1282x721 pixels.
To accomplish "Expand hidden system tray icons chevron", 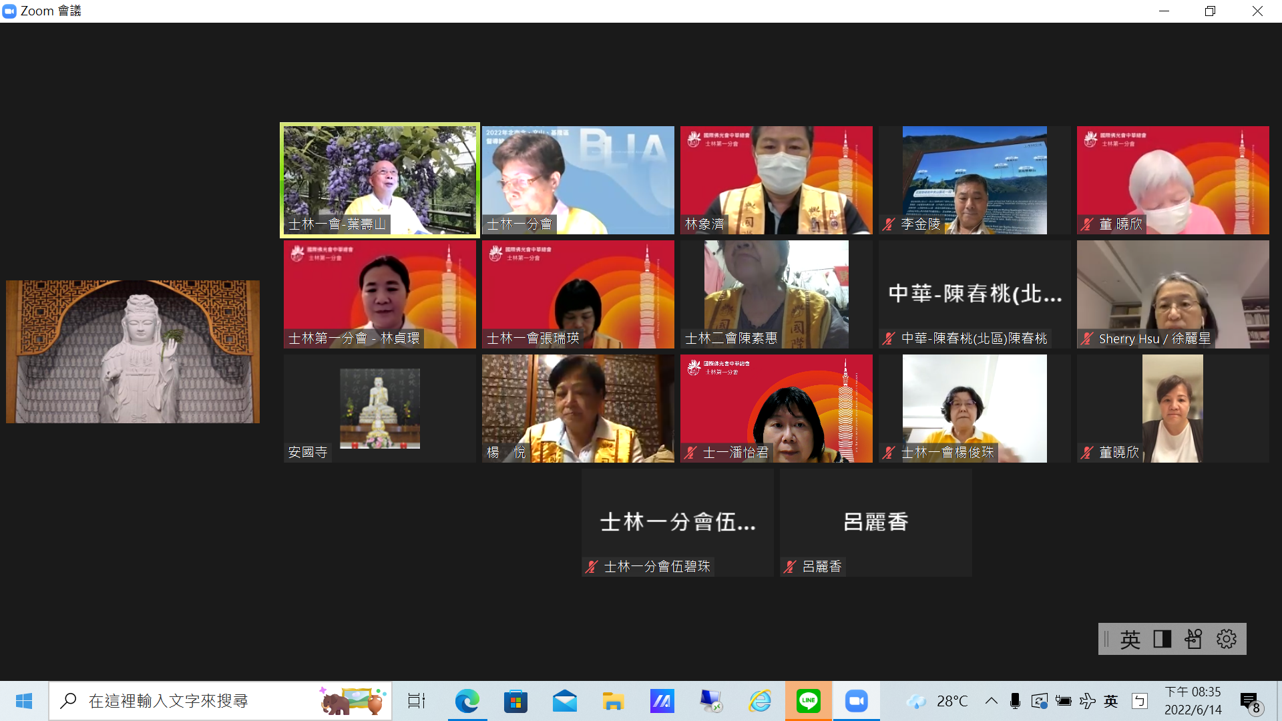I will 992,701.
